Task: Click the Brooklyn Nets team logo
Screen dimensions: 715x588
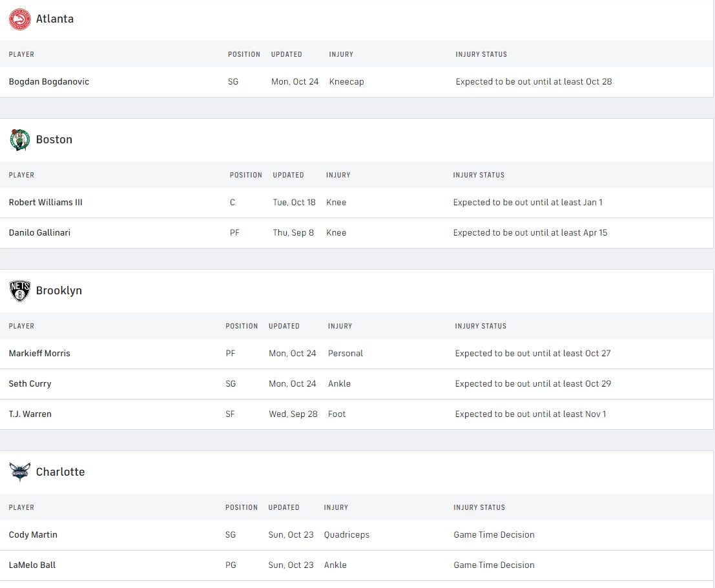Action: tap(19, 291)
